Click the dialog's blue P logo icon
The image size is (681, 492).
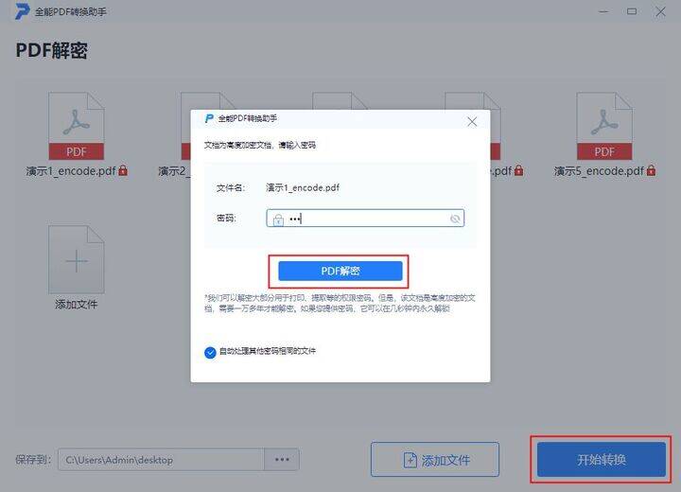pyautogui.click(x=209, y=118)
